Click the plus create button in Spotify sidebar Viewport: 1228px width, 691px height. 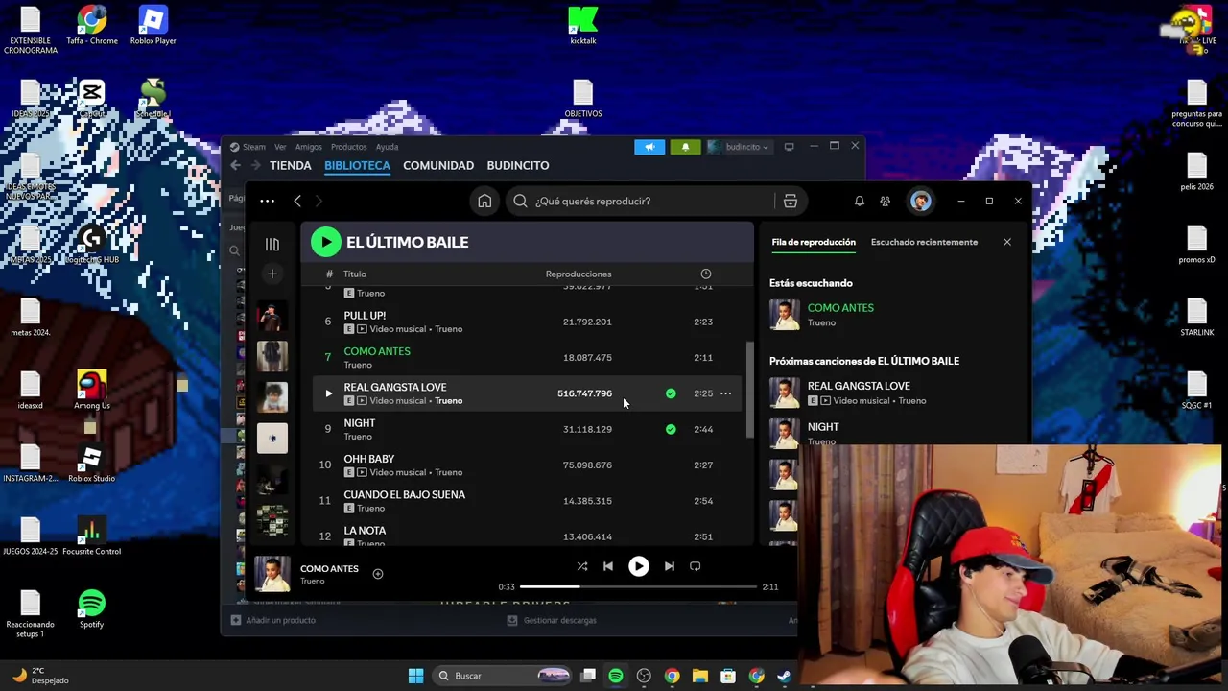click(x=272, y=274)
